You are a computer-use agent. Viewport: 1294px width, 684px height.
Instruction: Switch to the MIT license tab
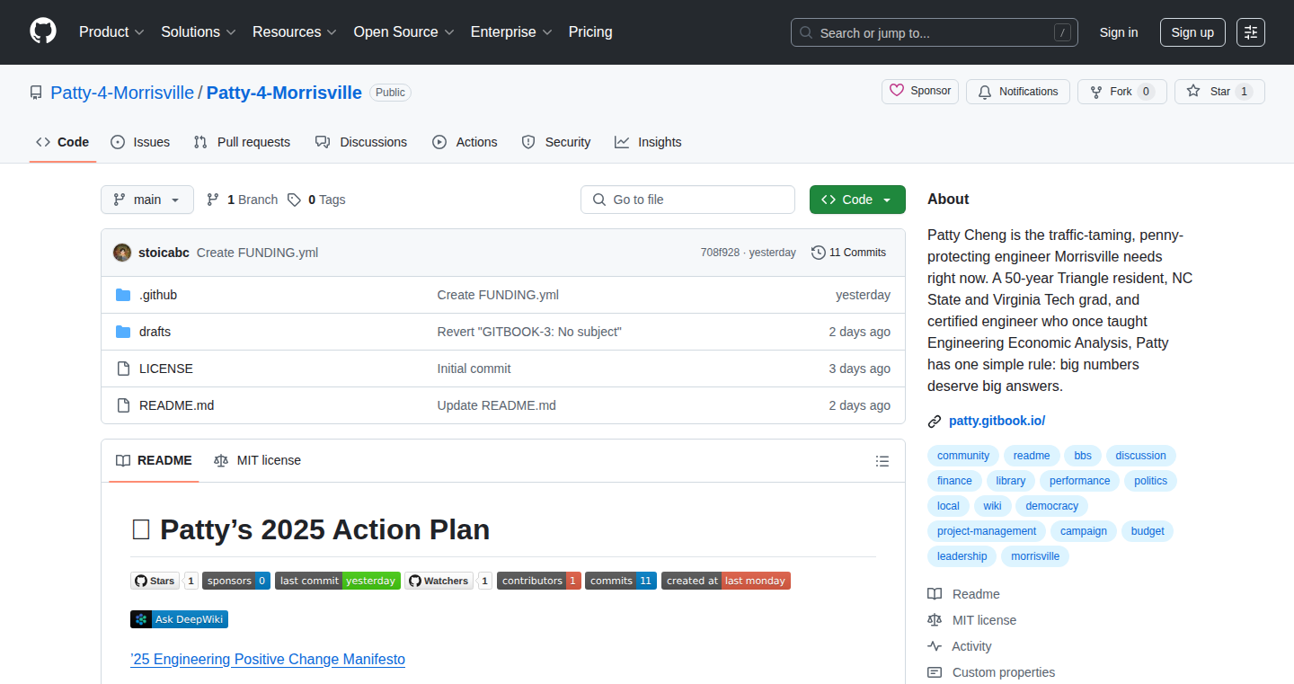pos(258,460)
